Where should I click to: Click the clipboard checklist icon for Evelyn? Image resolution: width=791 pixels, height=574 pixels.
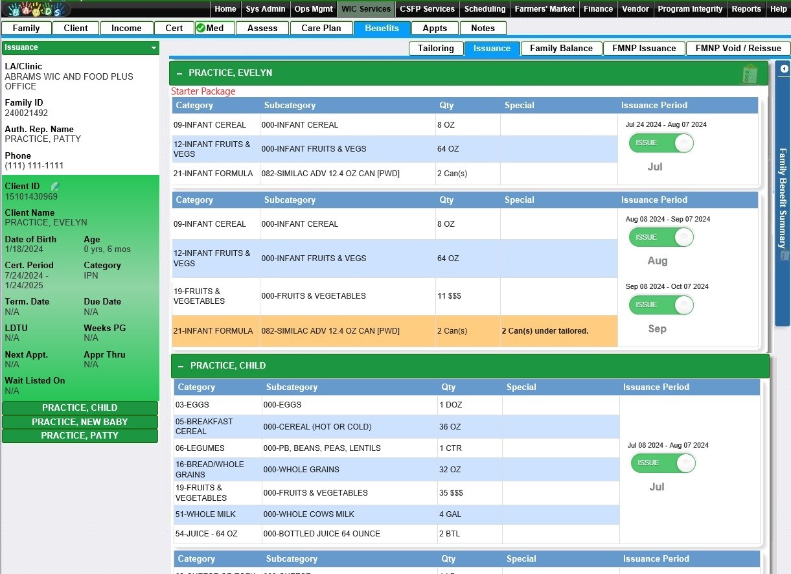(x=750, y=73)
